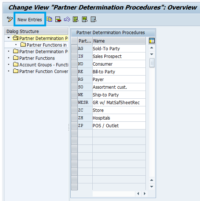Click the ZP procedure code cell
This screenshot has width=200, height=201.
[x=85, y=125]
